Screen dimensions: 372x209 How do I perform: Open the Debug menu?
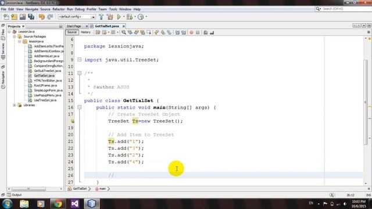tap(80, 9)
